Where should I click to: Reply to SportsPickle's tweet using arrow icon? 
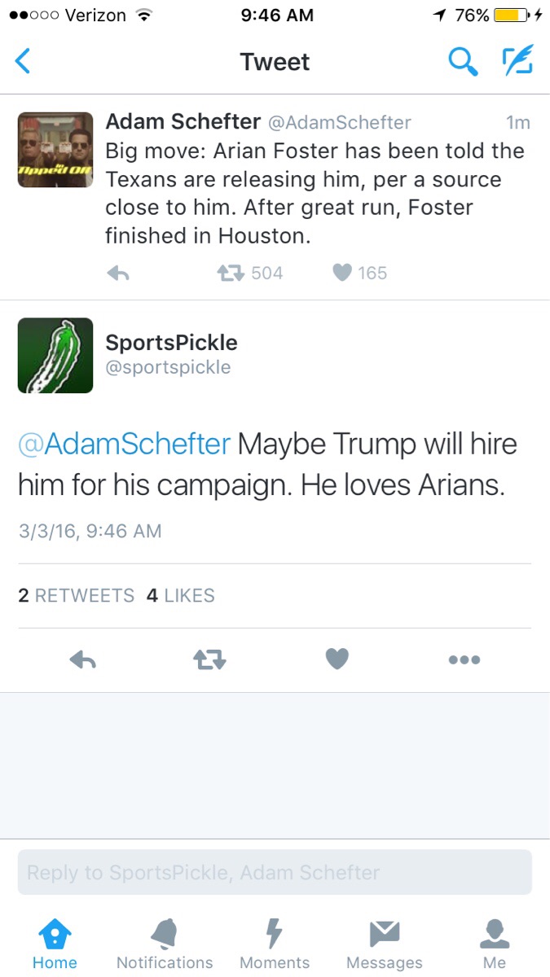click(82, 659)
